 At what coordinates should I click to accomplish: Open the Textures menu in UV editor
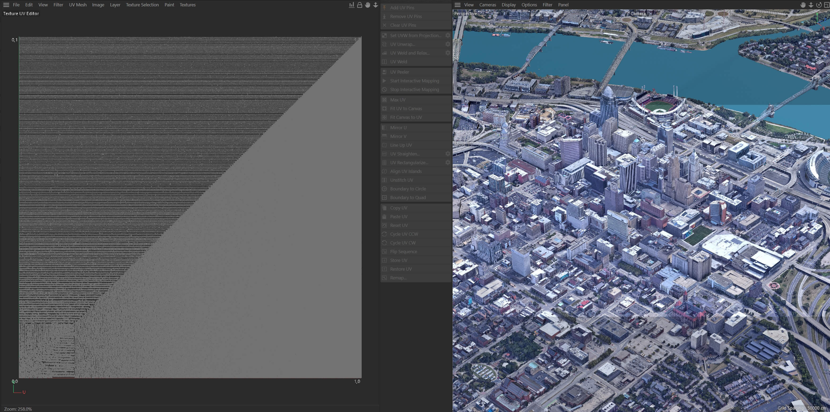[188, 5]
